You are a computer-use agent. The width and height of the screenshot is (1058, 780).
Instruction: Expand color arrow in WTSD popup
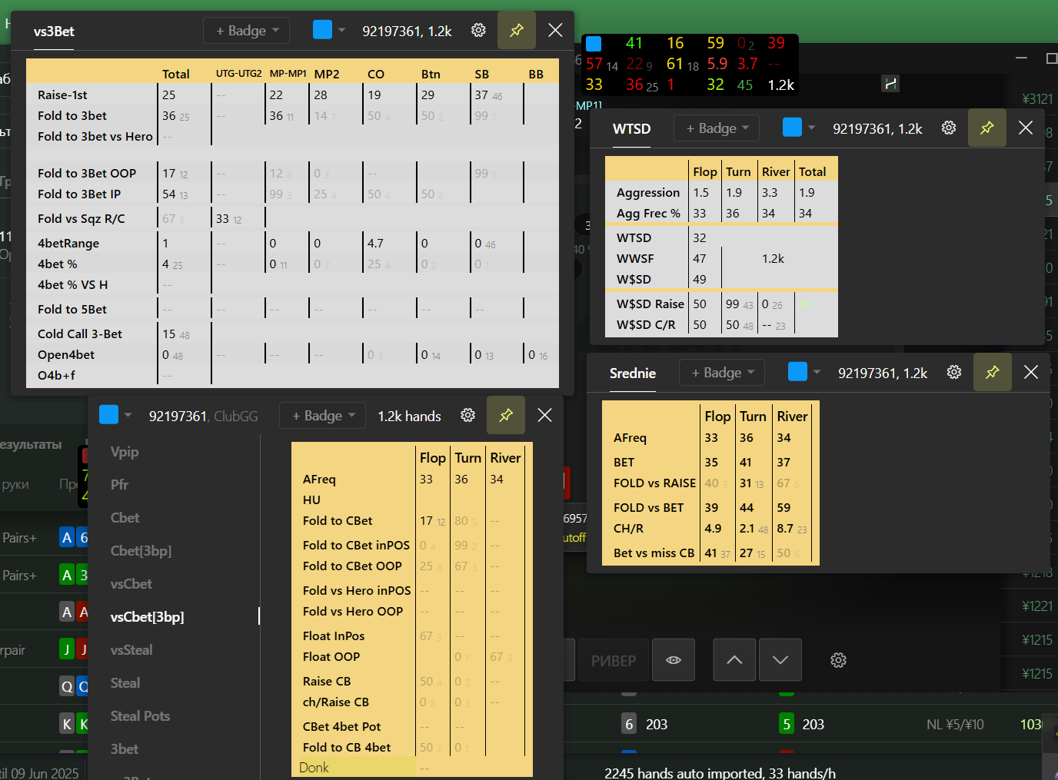tap(811, 128)
